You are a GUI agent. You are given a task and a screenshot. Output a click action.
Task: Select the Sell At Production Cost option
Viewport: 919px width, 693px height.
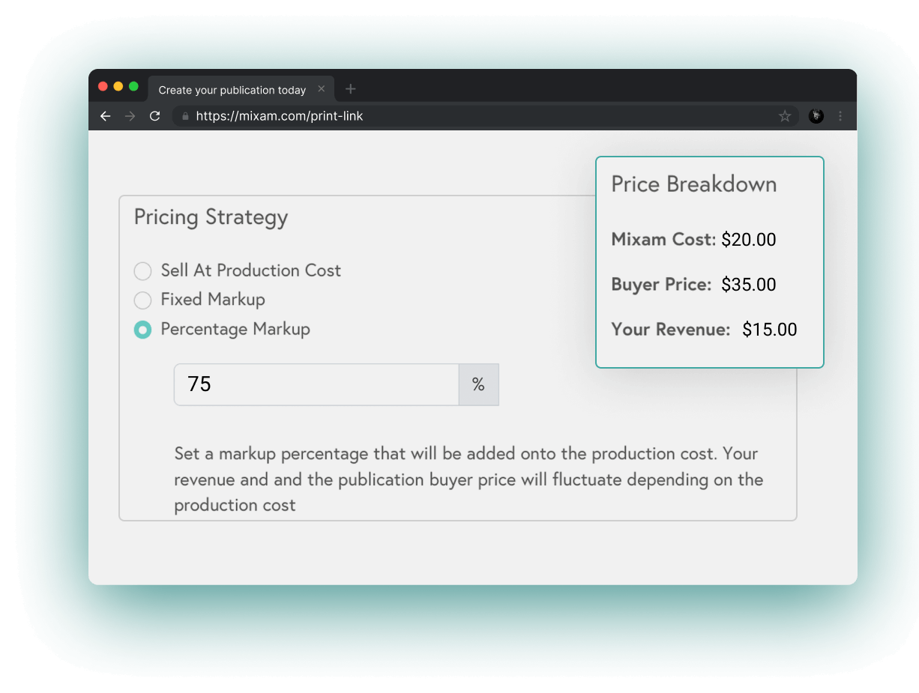point(142,271)
